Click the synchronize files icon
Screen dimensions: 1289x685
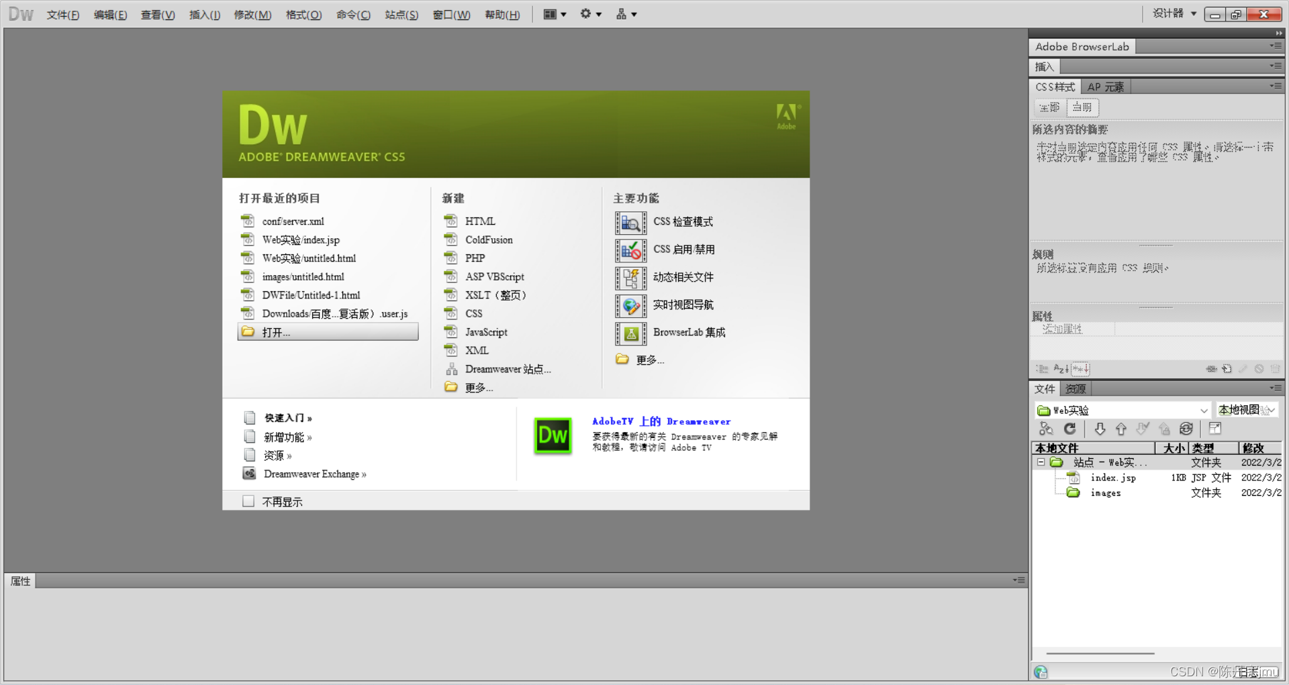(x=1186, y=429)
